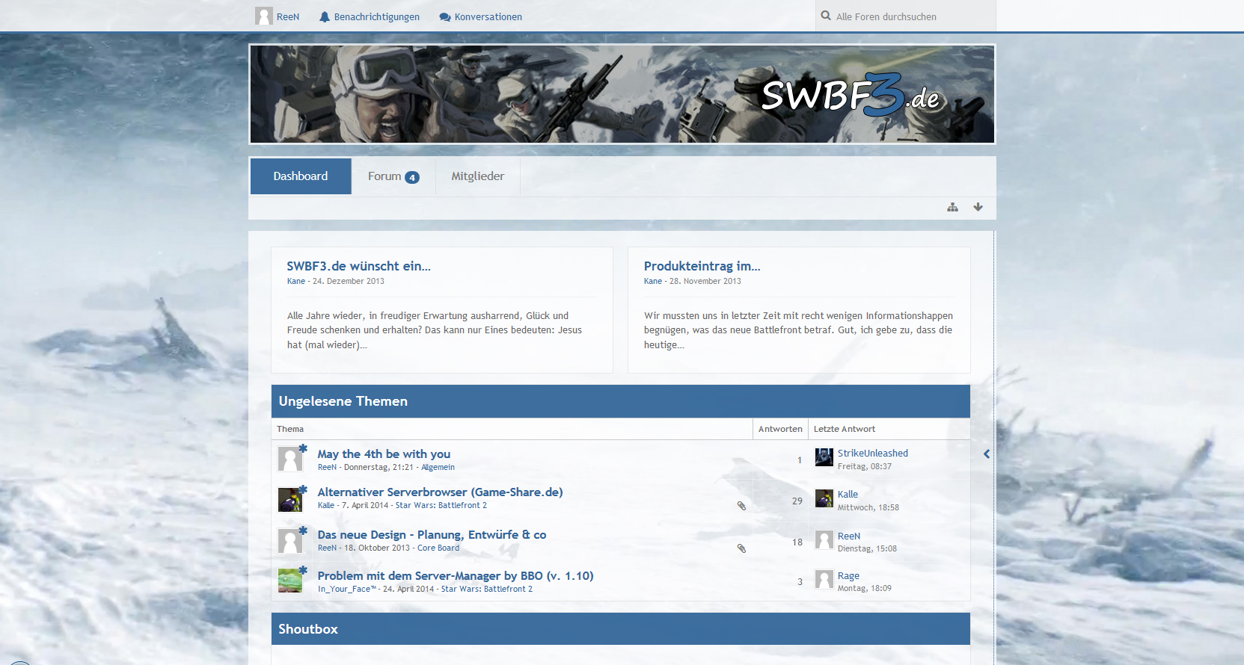The height and width of the screenshot is (665, 1244).
Task: Click the Forum unread badge showing 4
Action: [x=412, y=178]
